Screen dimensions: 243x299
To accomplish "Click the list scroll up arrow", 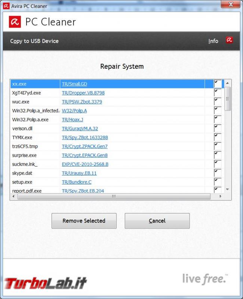I will (228, 83).
